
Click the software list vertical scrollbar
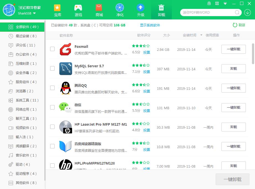(253, 54)
